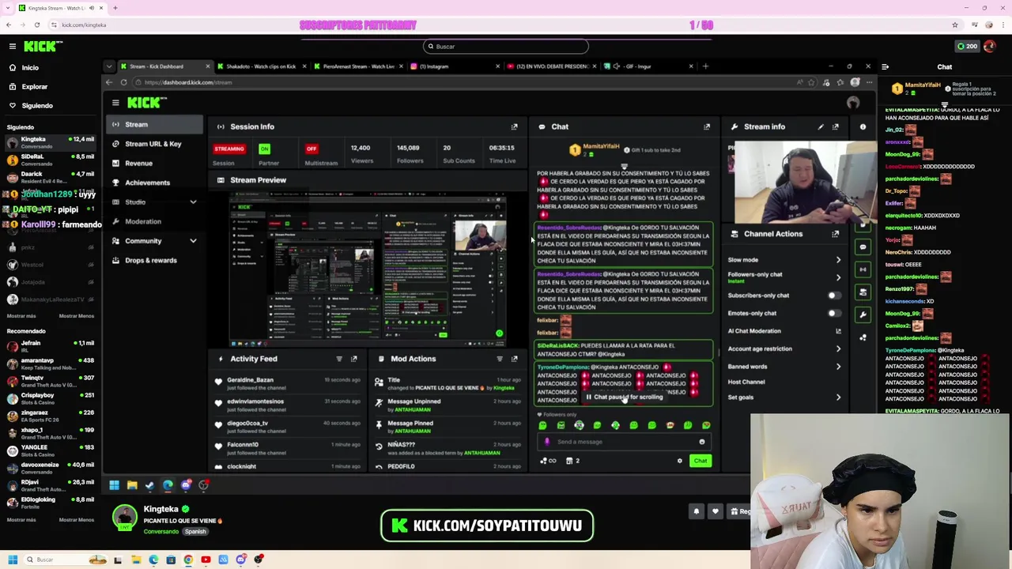Click the info icon beside Stream info
The image size is (1012, 569).
point(863,126)
